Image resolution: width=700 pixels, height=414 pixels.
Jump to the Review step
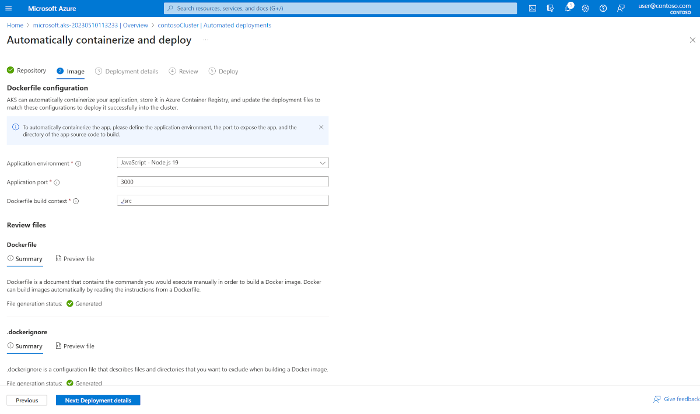(183, 71)
